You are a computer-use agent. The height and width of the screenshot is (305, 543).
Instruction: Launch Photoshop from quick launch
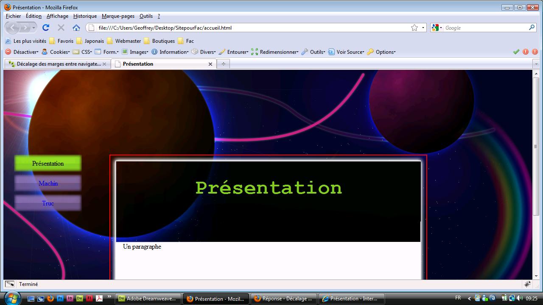click(60, 298)
